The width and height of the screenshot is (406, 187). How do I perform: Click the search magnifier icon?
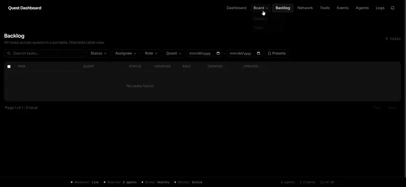click(x=9, y=53)
